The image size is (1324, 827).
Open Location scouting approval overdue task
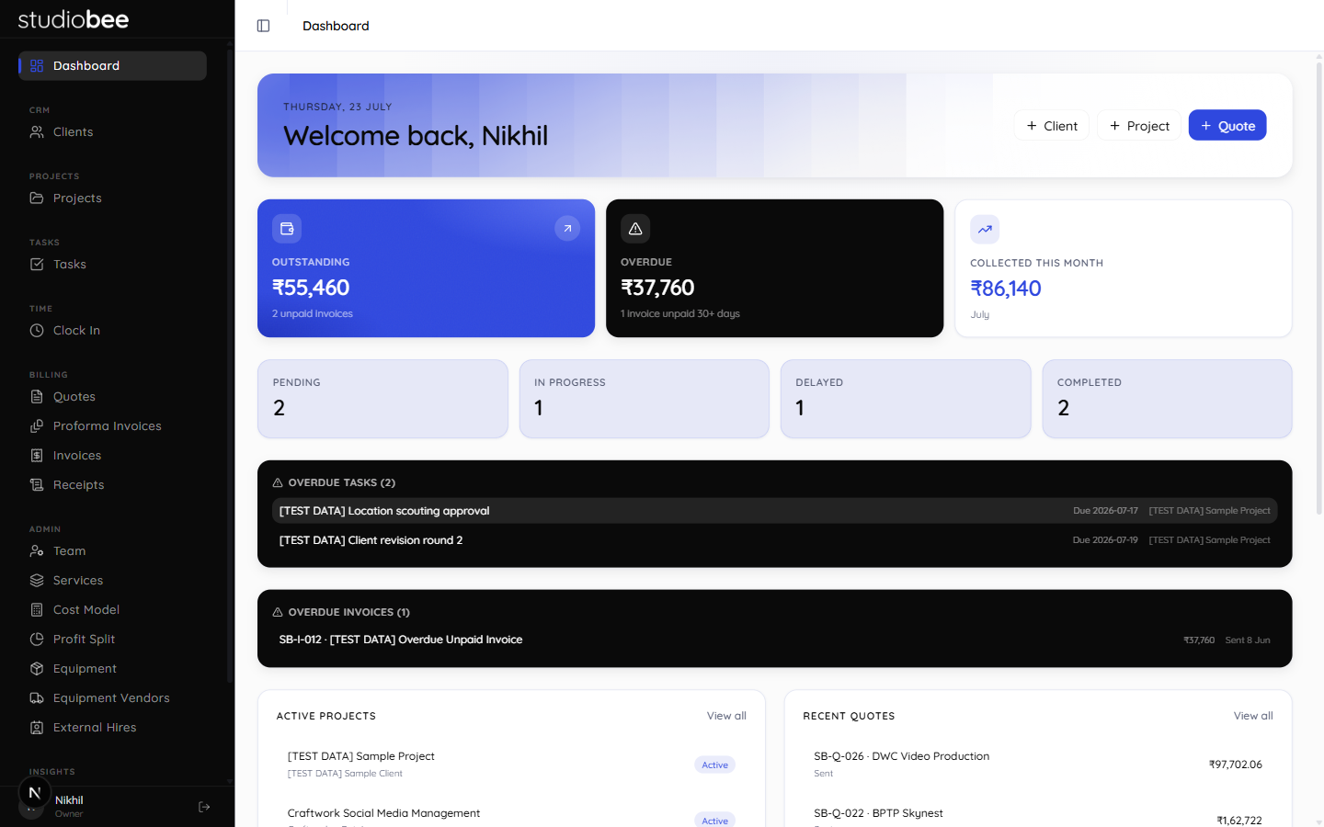[774, 511]
